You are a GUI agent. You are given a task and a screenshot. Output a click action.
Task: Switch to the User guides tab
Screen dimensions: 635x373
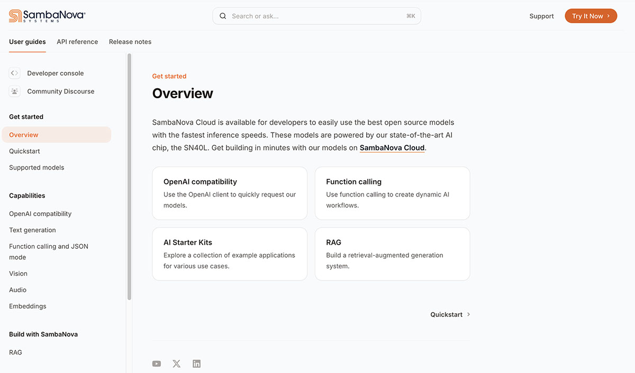[x=28, y=42]
